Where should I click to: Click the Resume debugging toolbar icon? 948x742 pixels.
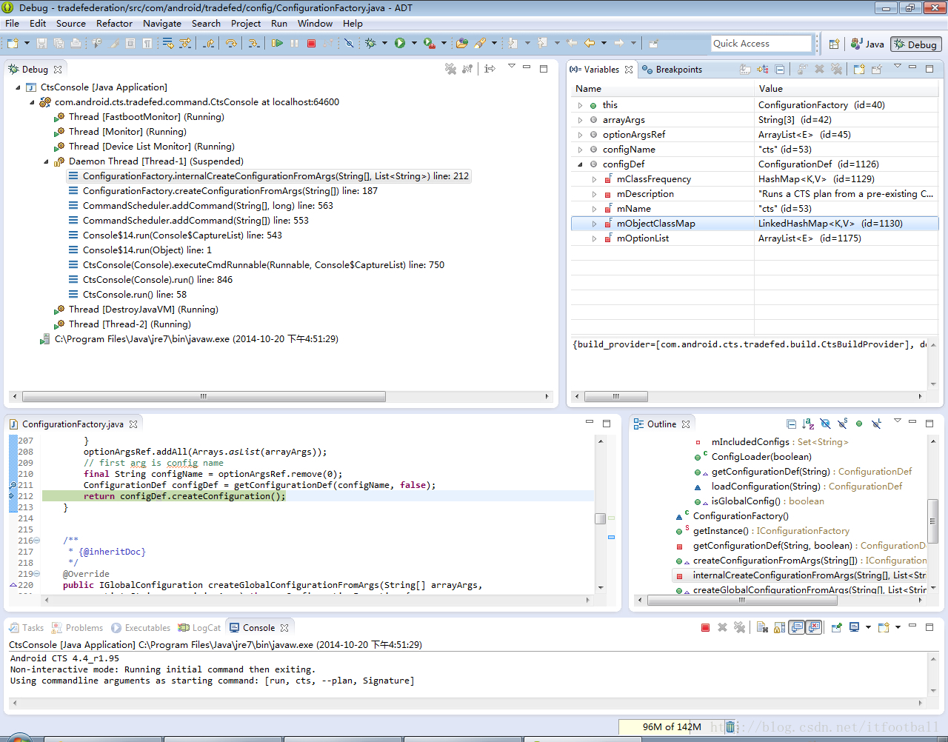(277, 44)
